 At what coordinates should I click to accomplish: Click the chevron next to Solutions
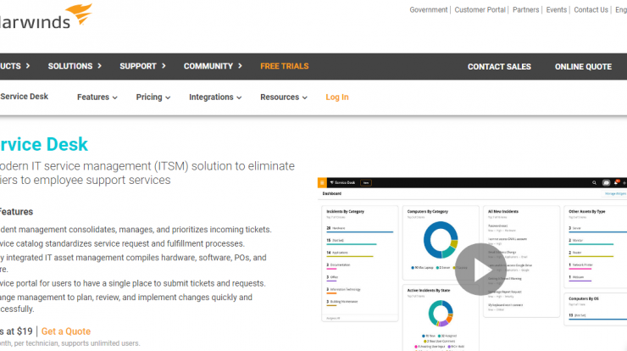point(100,66)
